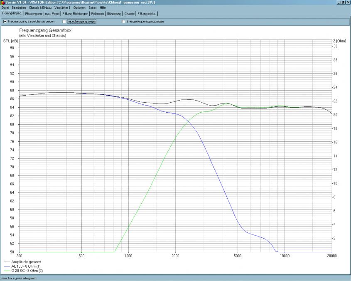351x281 pixels.
Task: Uncheck Frequenzgang Einzelchassis zeigen checkbox
Action: click(5, 21)
